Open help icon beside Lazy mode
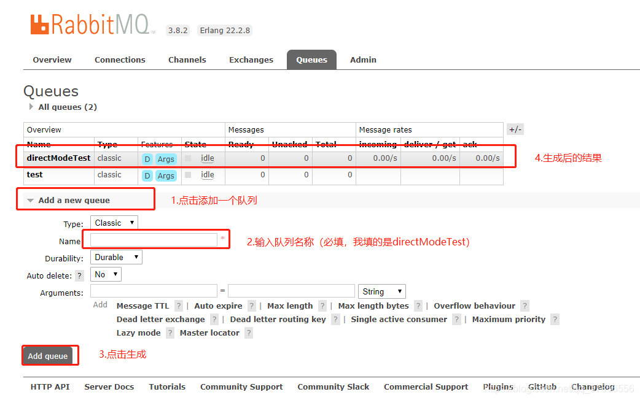Image resolution: width=640 pixels, height=400 pixels. point(170,333)
